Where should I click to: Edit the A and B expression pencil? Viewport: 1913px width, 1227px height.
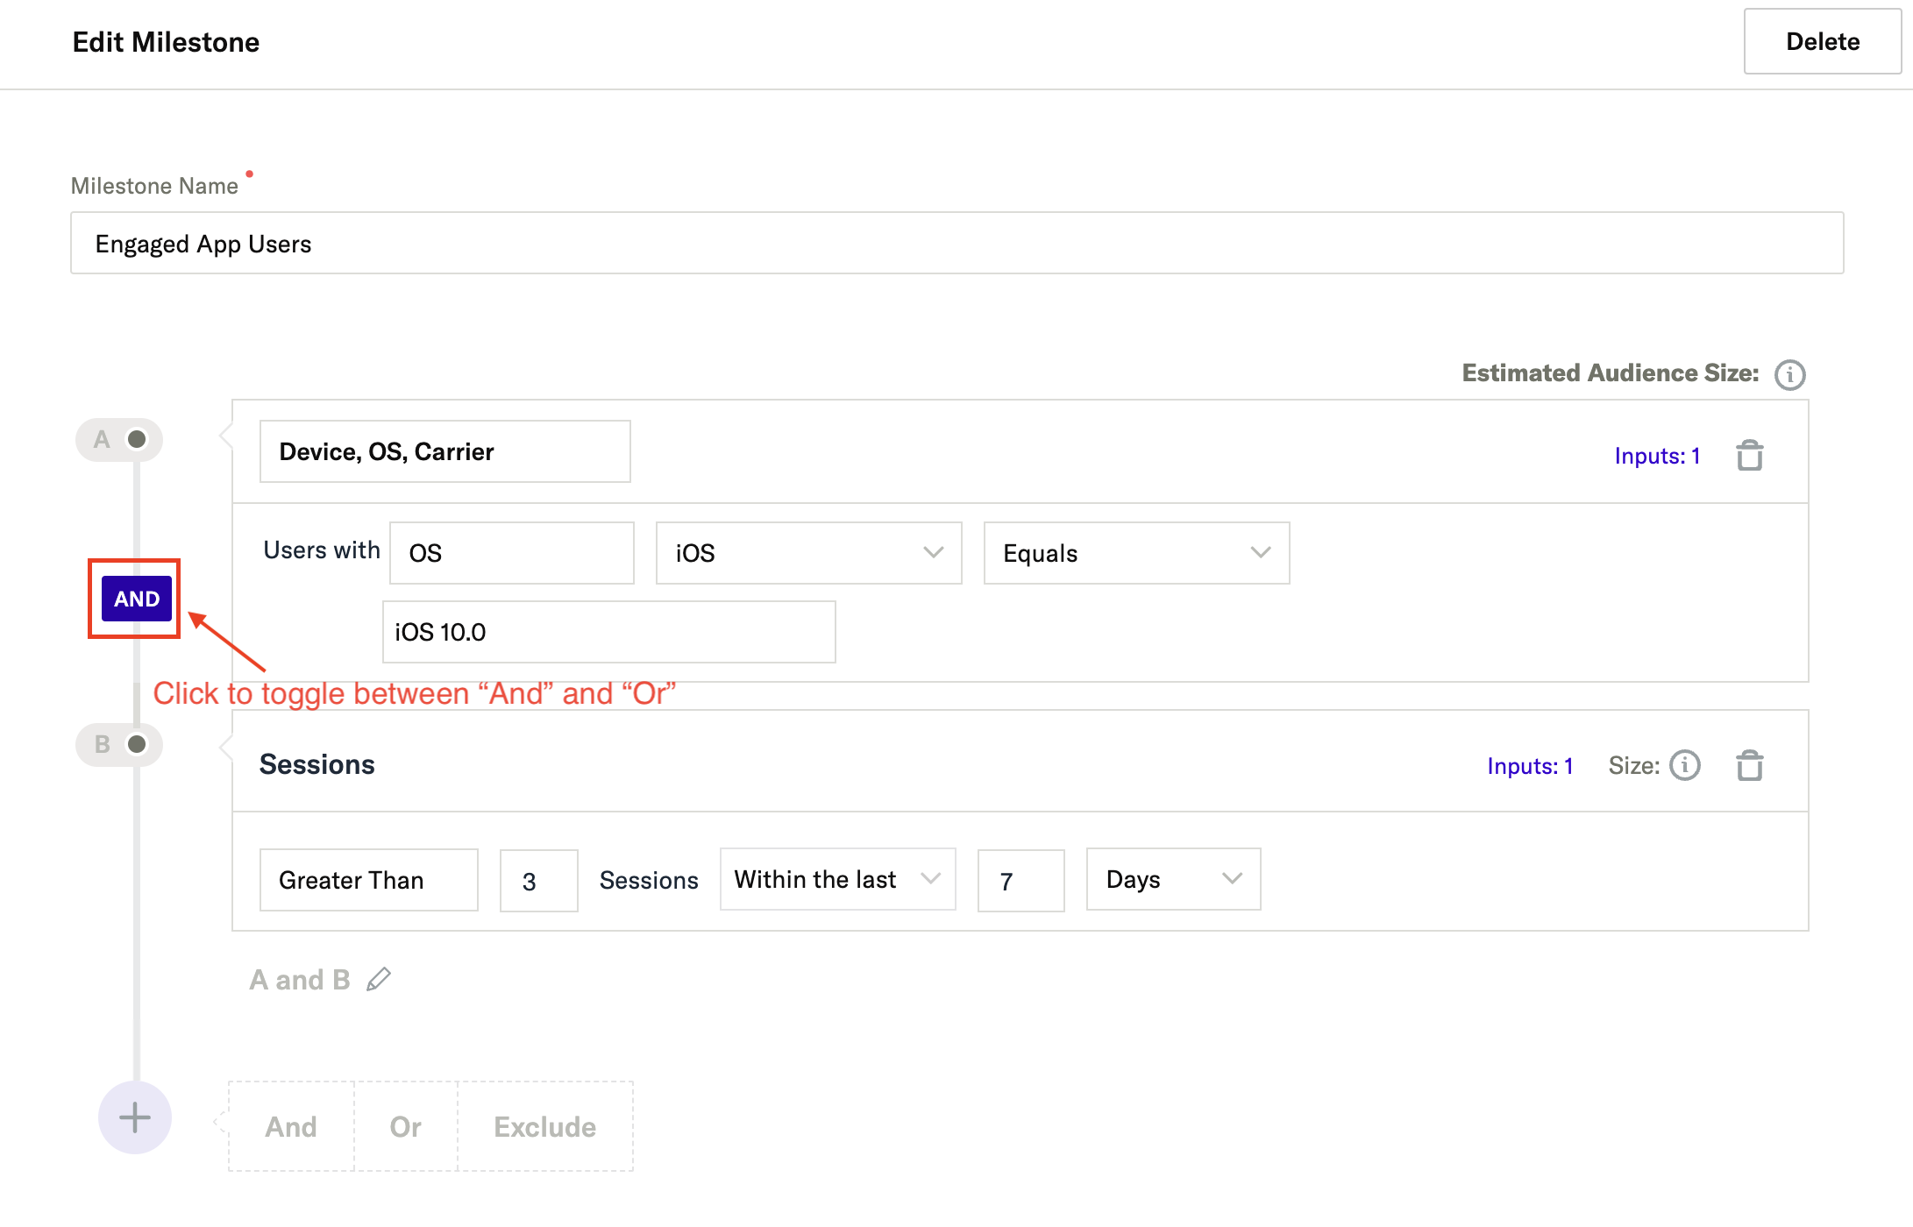click(x=379, y=979)
